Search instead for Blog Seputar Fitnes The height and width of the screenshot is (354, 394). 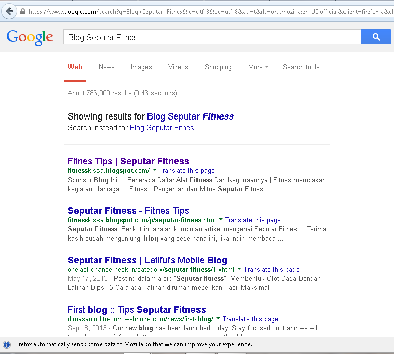(x=162, y=128)
